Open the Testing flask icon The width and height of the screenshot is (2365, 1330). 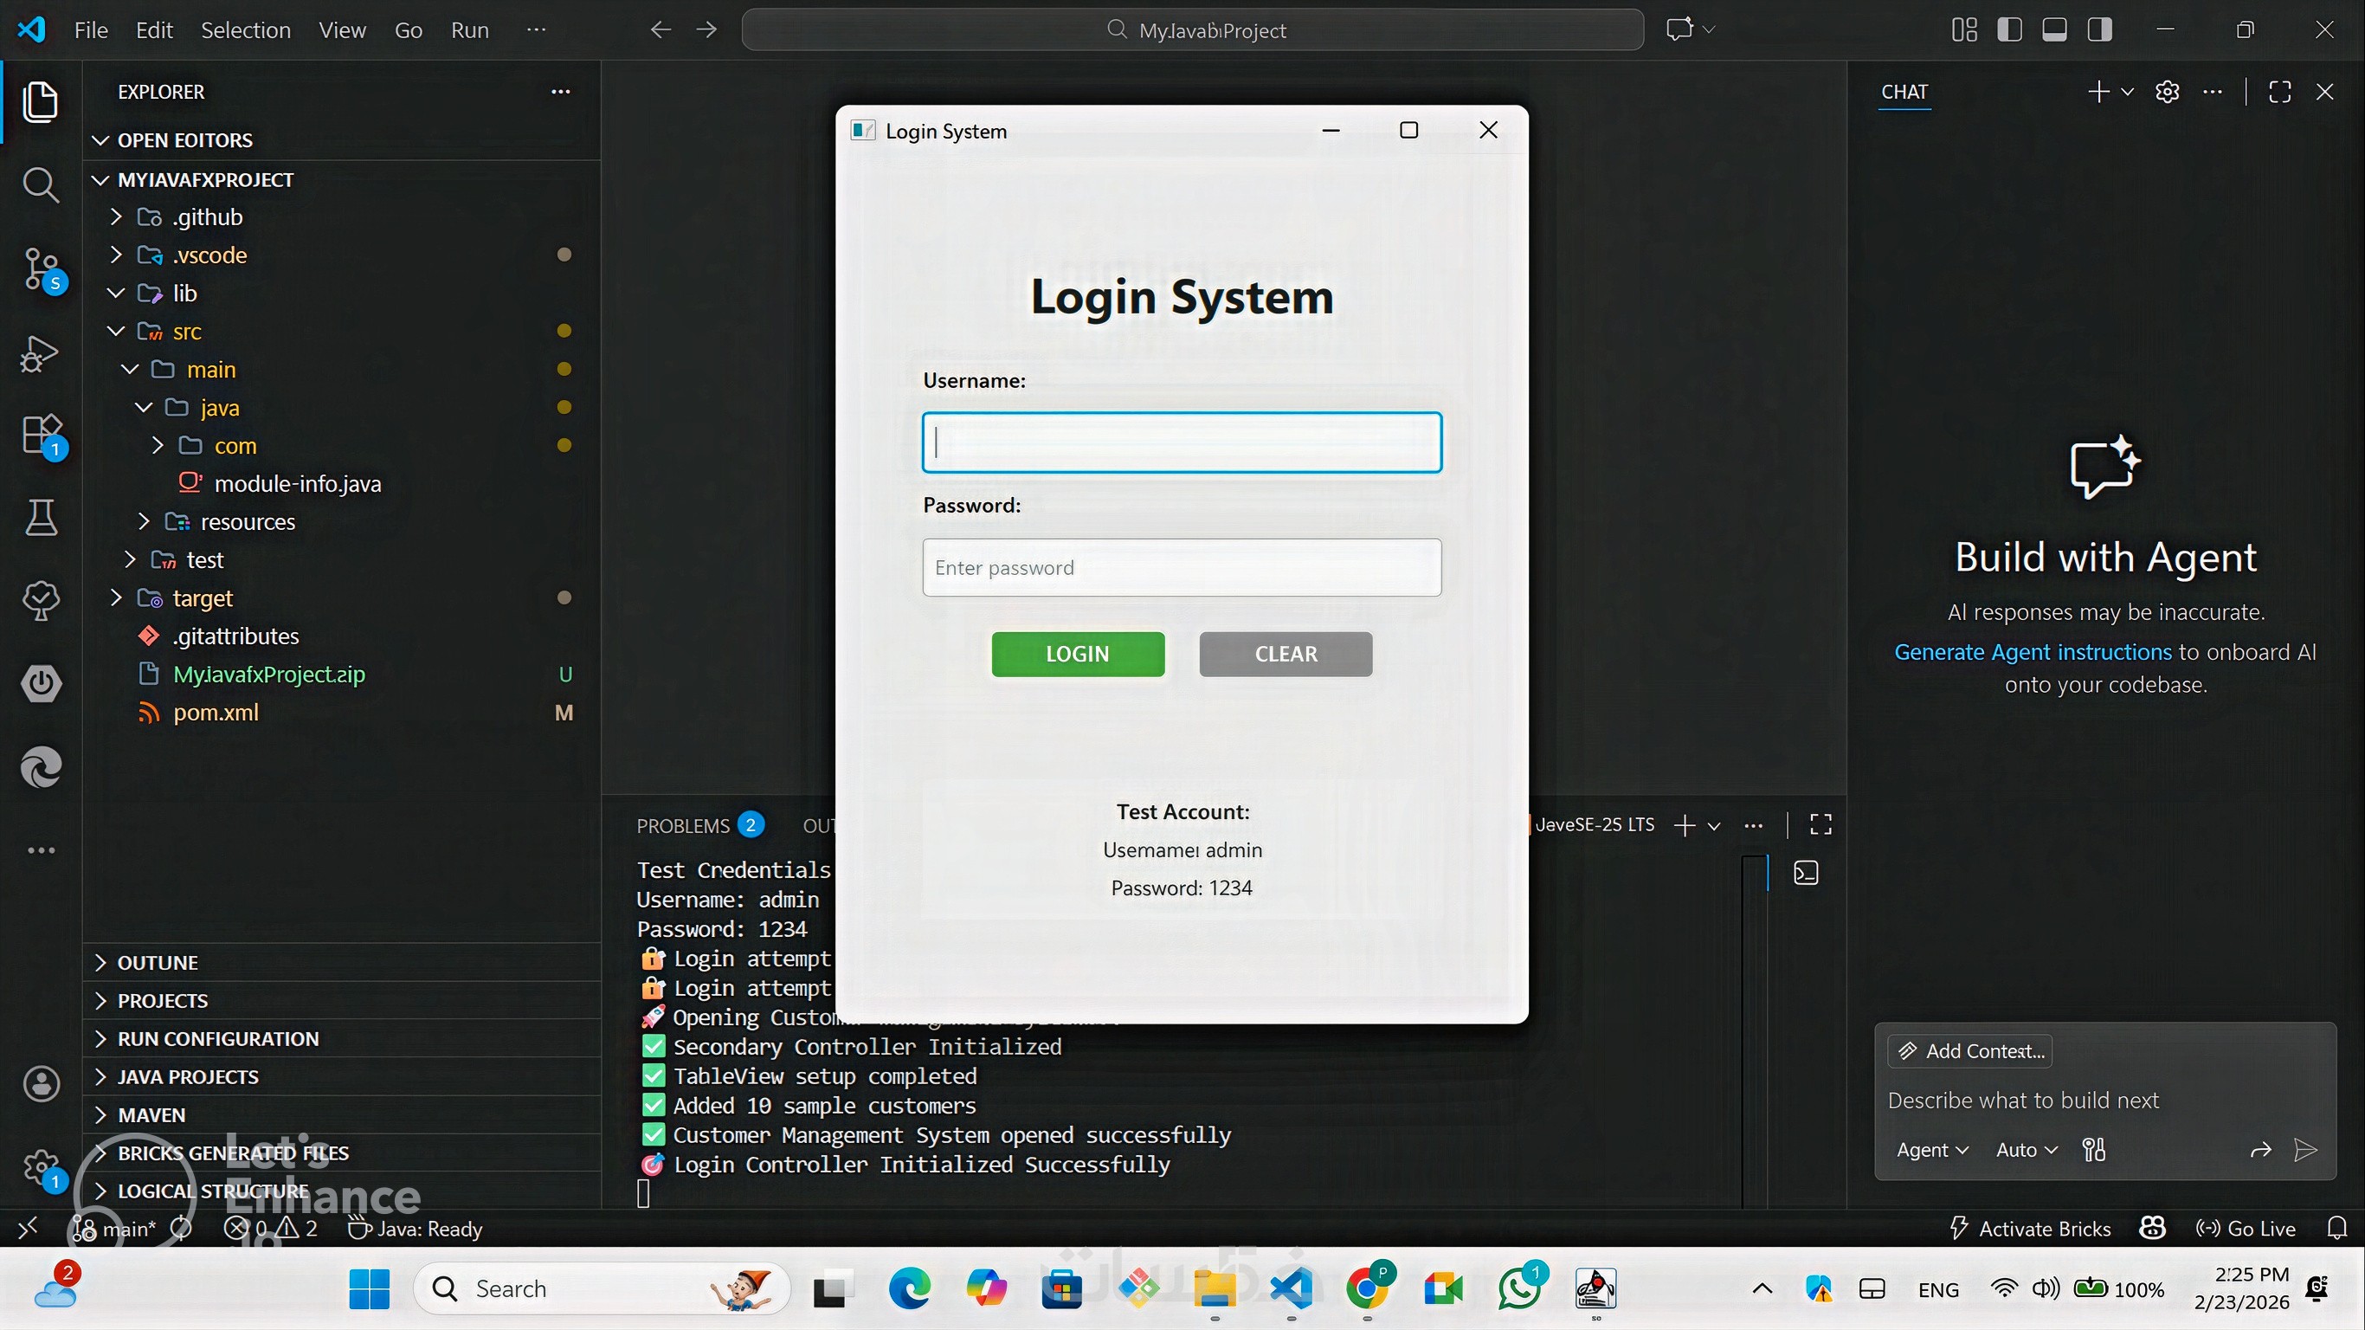point(41,517)
